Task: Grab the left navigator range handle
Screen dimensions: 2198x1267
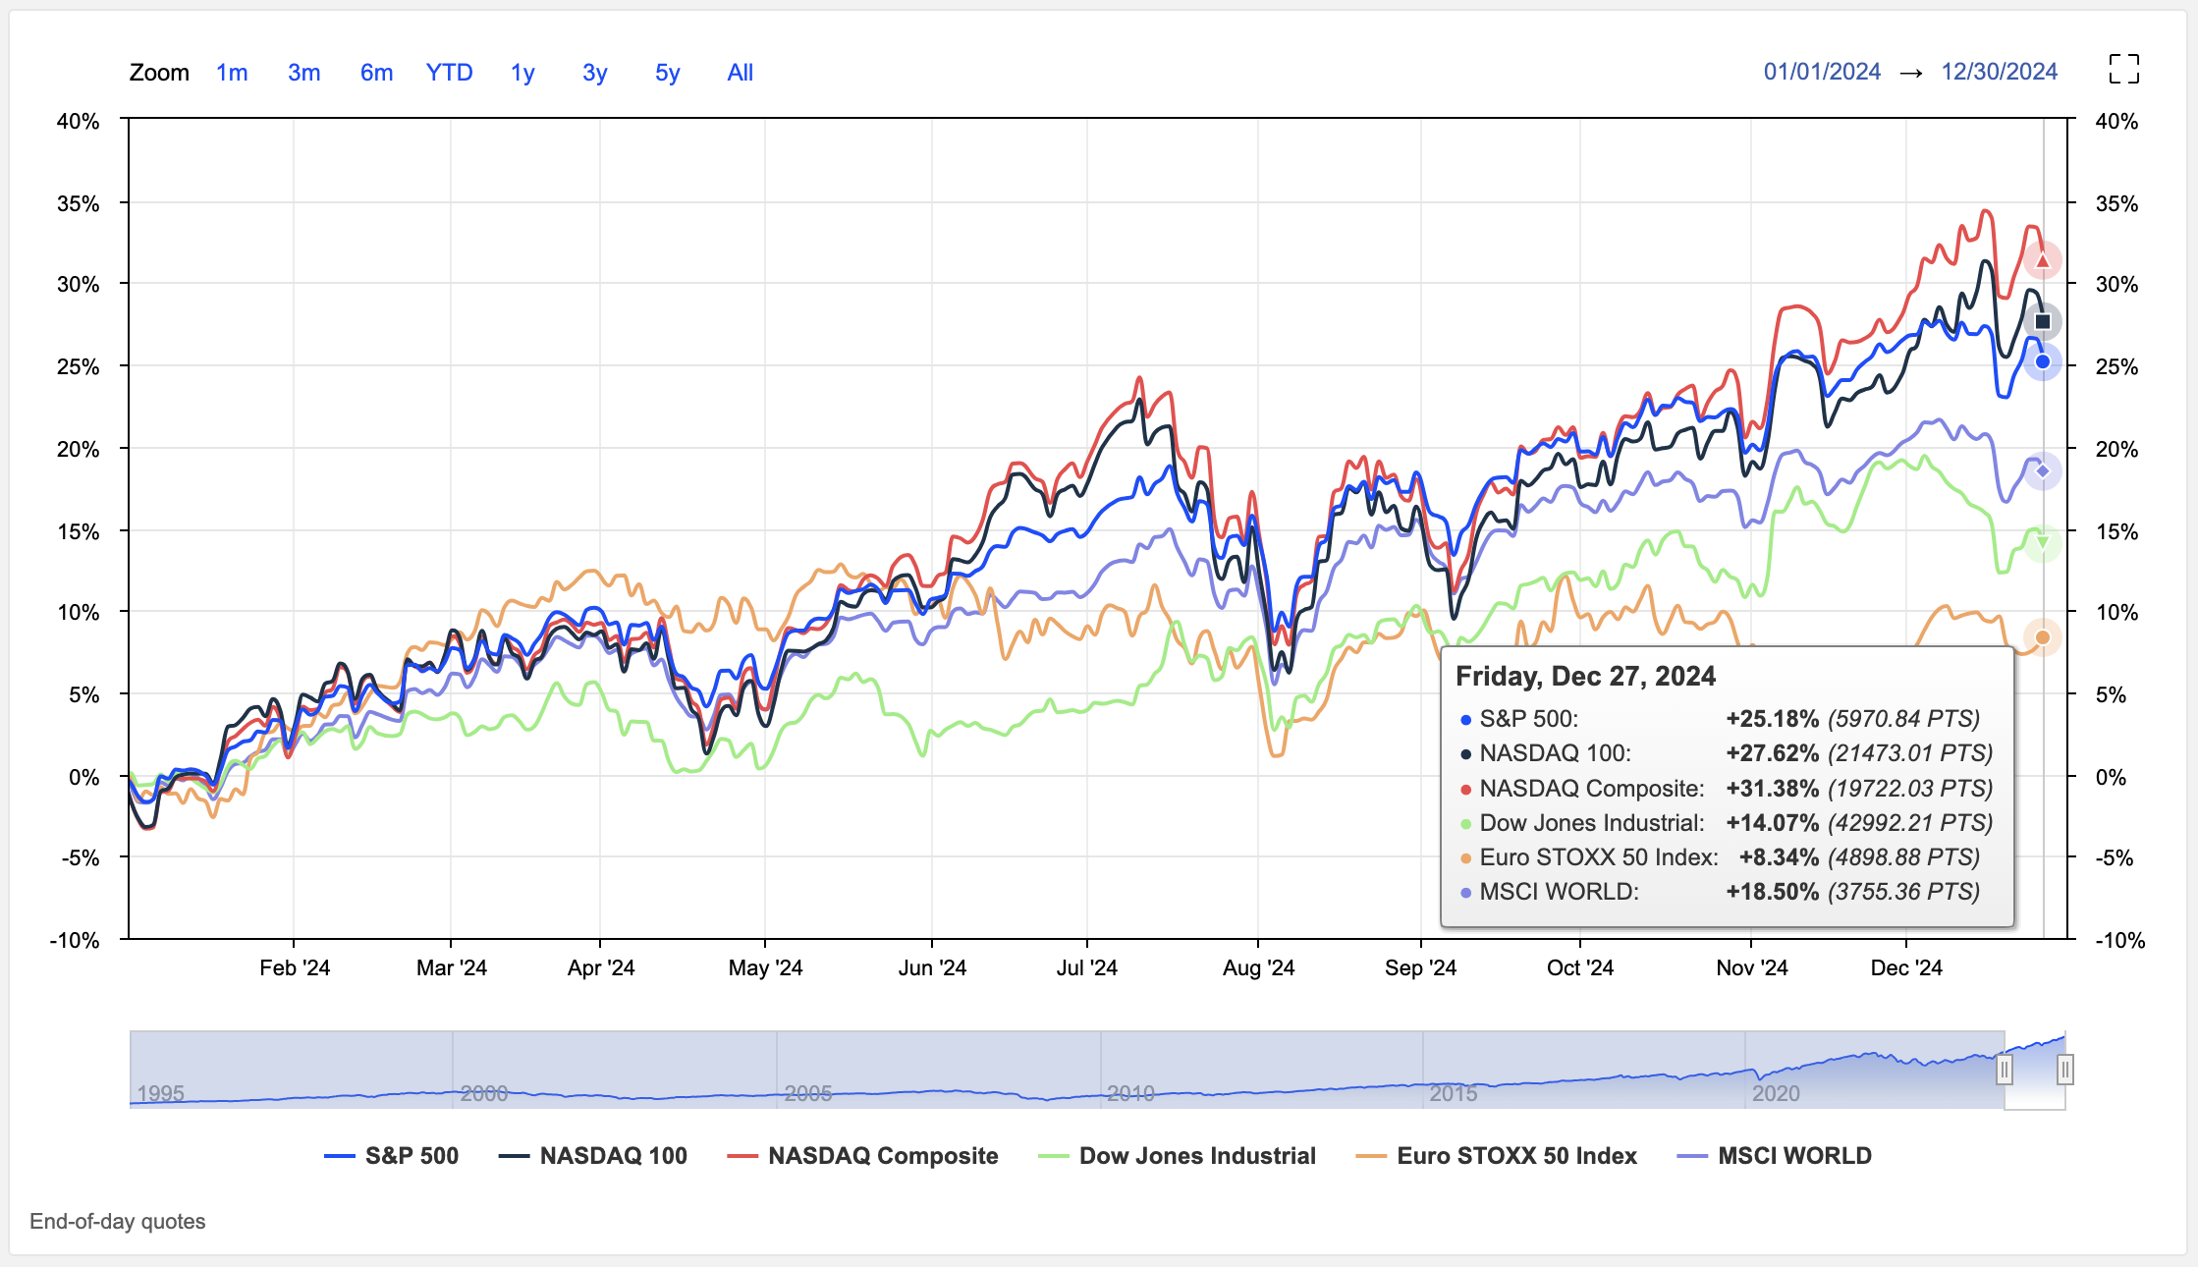Action: pos(2005,1070)
